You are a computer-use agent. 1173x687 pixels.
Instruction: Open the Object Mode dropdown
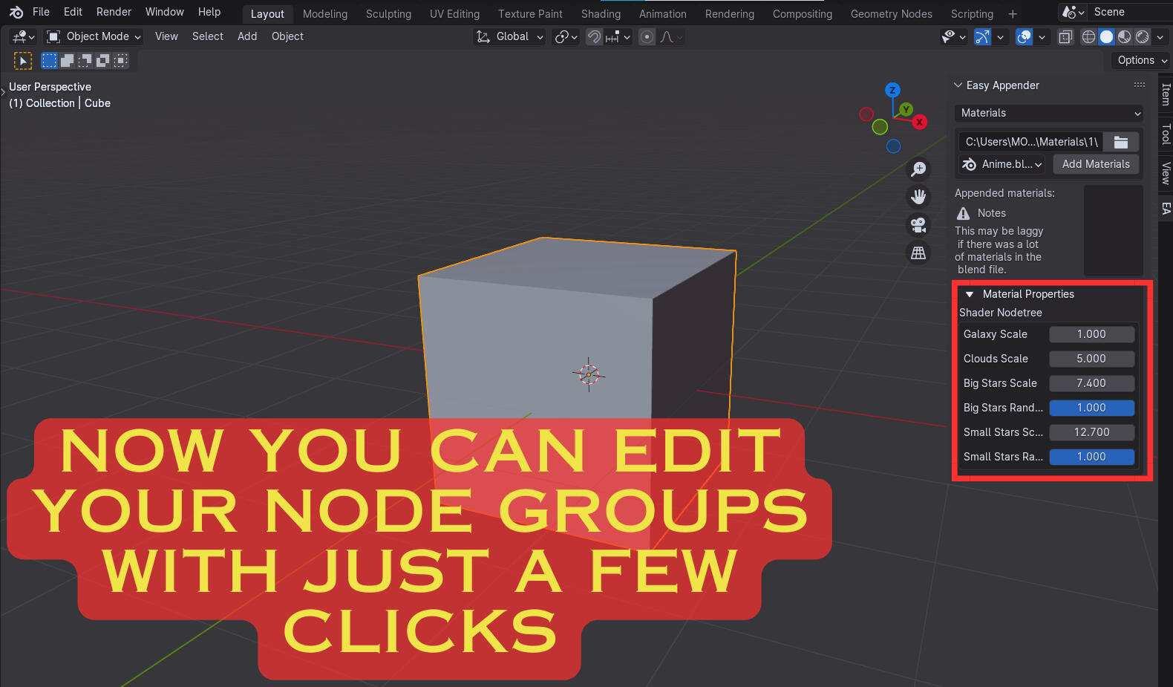pos(94,36)
